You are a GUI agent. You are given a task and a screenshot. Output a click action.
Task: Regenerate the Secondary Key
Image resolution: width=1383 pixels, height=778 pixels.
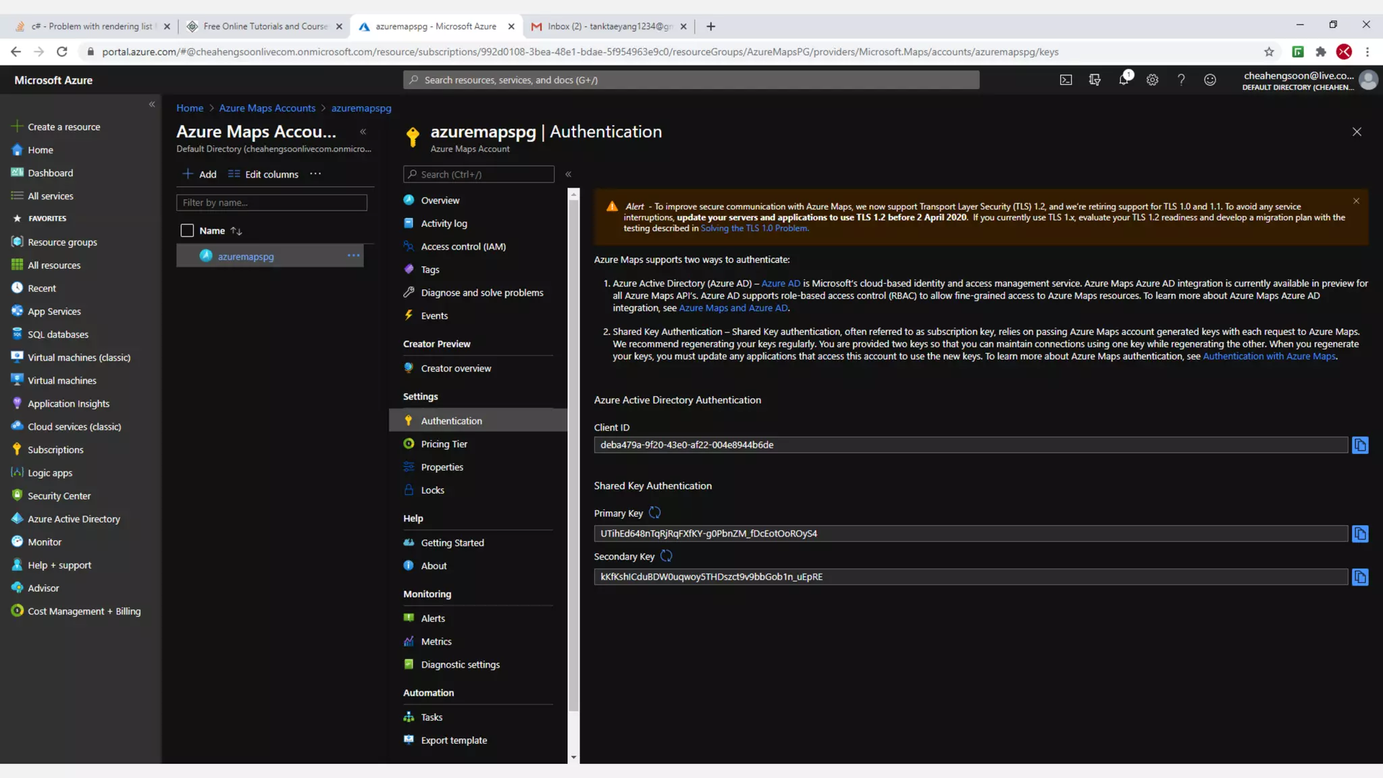[666, 556]
